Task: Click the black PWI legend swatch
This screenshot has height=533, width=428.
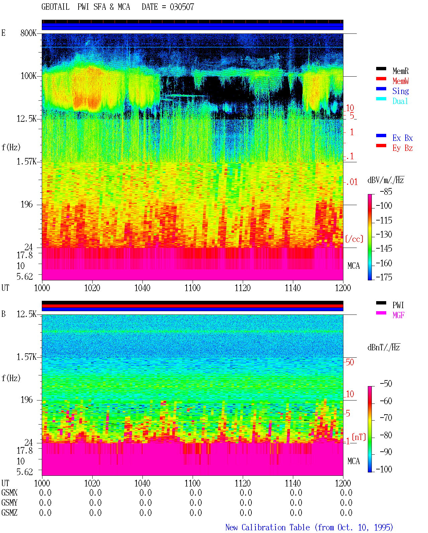Action: pyautogui.click(x=381, y=303)
